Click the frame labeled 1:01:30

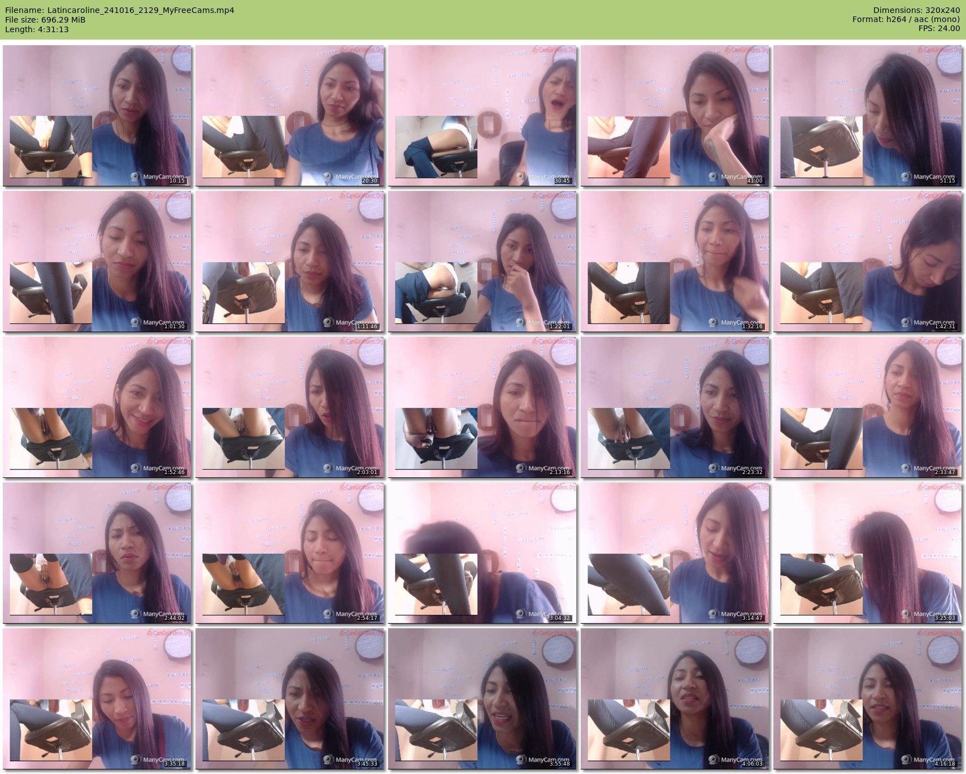pos(97,262)
